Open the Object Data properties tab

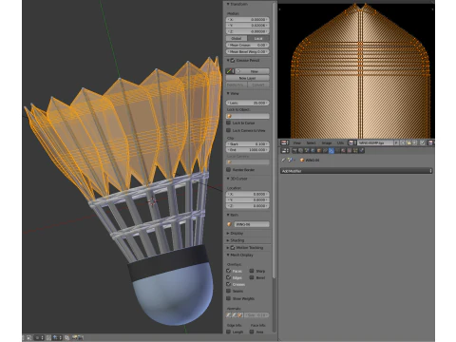pos(337,150)
